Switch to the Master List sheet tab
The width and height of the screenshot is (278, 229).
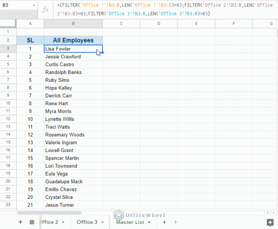tap(130, 222)
